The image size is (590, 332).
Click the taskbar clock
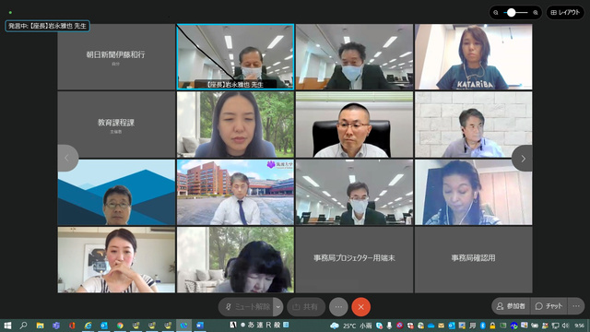point(580,326)
